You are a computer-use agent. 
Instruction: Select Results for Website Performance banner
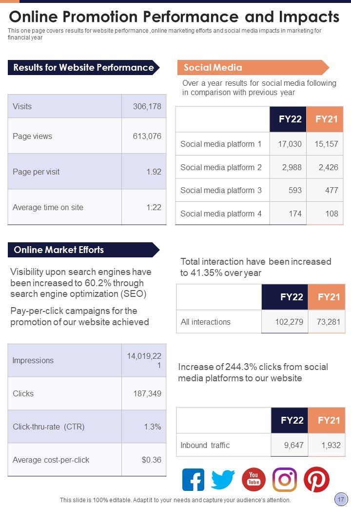(x=83, y=68)
